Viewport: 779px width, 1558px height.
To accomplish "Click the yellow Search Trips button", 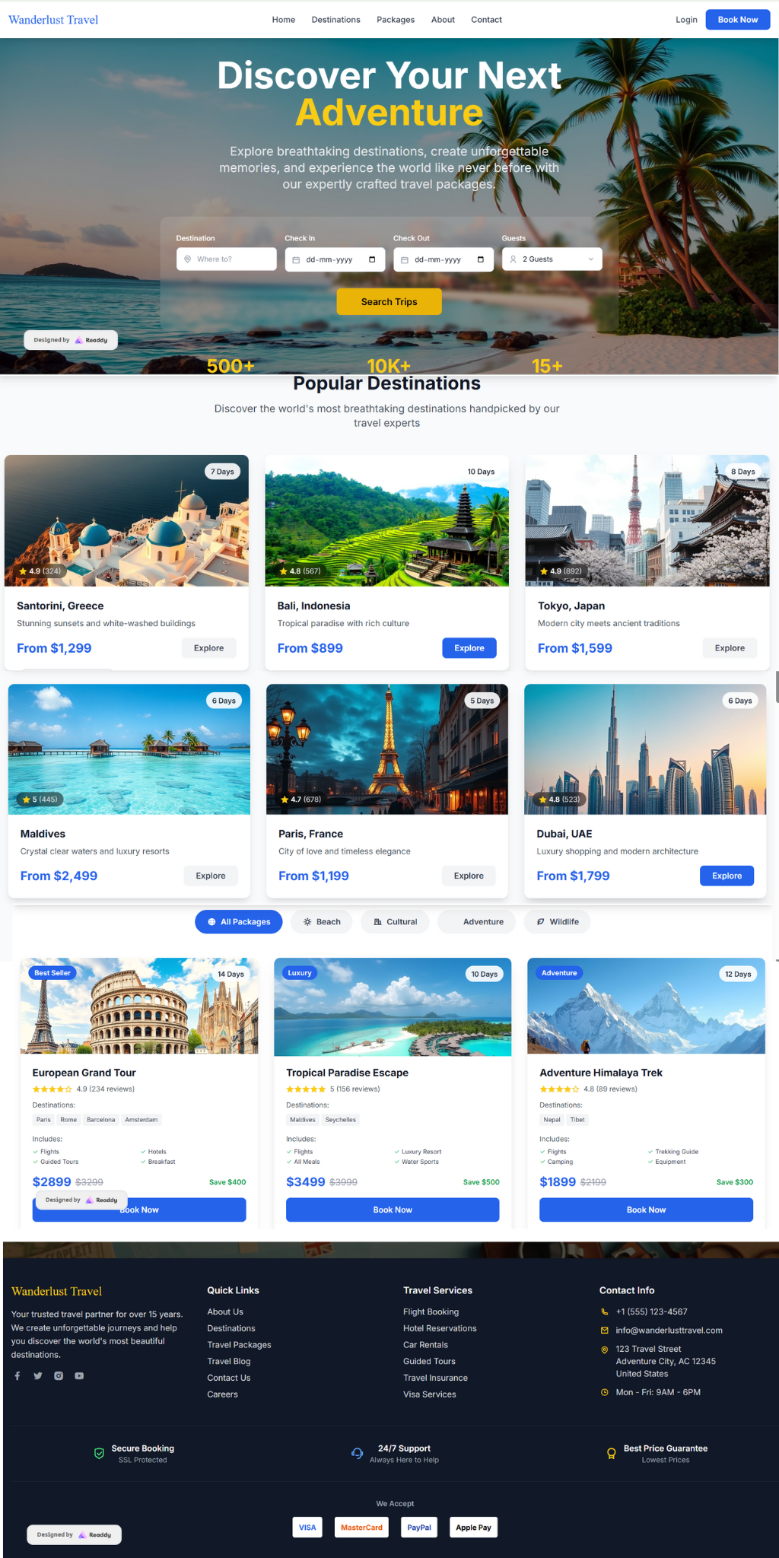I will 389,302.
